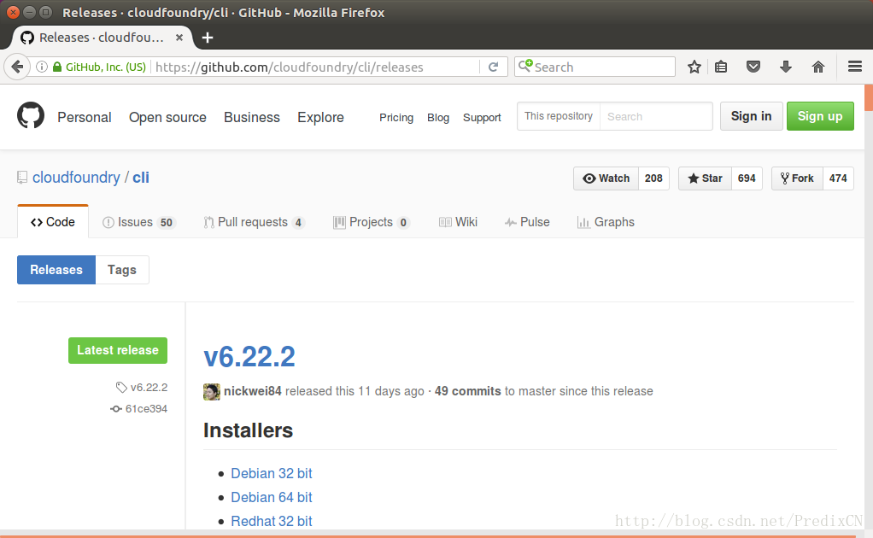The height and width of the screenshot is (538, 873).
Task: Click nickwei84 avatar image
Action: [x=212, y=392]
